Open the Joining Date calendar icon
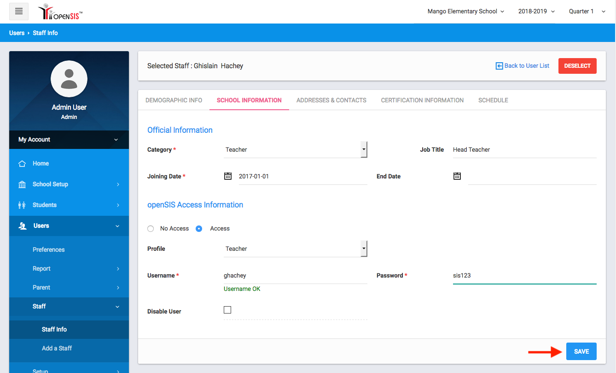 click(x=228, y=176)
